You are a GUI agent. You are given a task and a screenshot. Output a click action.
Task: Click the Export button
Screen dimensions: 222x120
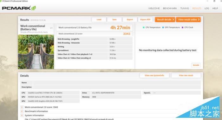pos(130,20)
